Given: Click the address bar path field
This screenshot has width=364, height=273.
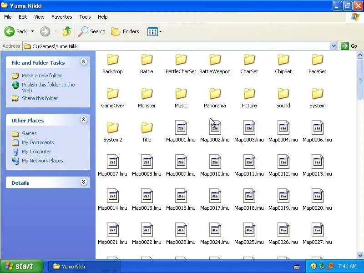Looking at the screenshot, I should 177,46.
